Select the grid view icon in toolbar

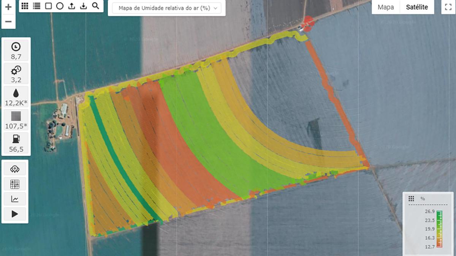pyautogui.click(x=24, y=6)
